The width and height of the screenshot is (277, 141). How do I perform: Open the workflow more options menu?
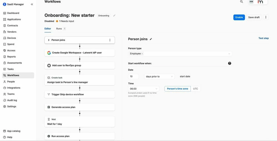[266, 17]
